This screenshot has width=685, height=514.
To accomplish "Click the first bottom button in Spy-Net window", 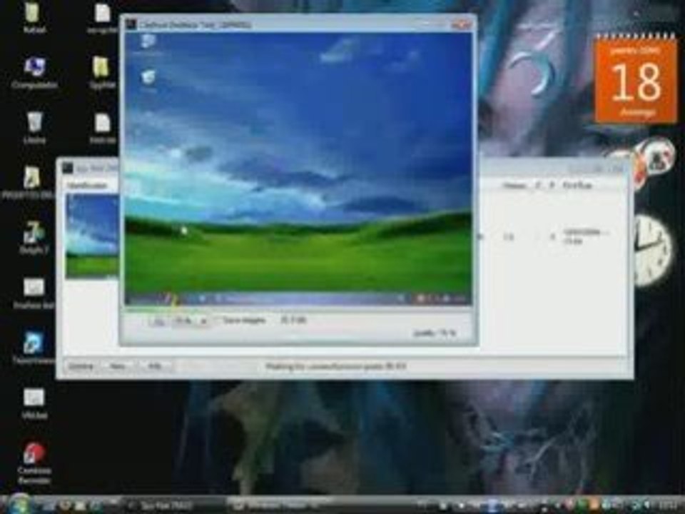I will [x=81, y=366].
